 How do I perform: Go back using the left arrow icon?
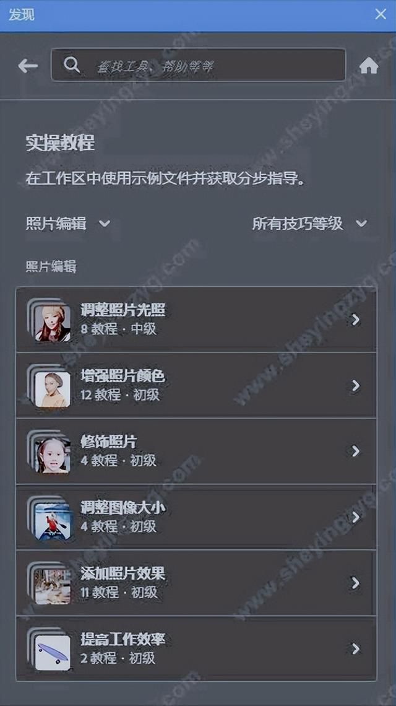28,66
